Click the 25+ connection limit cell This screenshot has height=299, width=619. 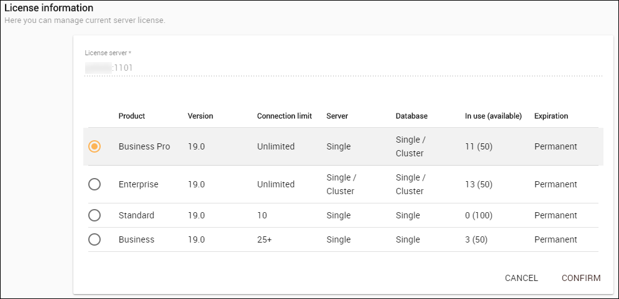point(264,239)
